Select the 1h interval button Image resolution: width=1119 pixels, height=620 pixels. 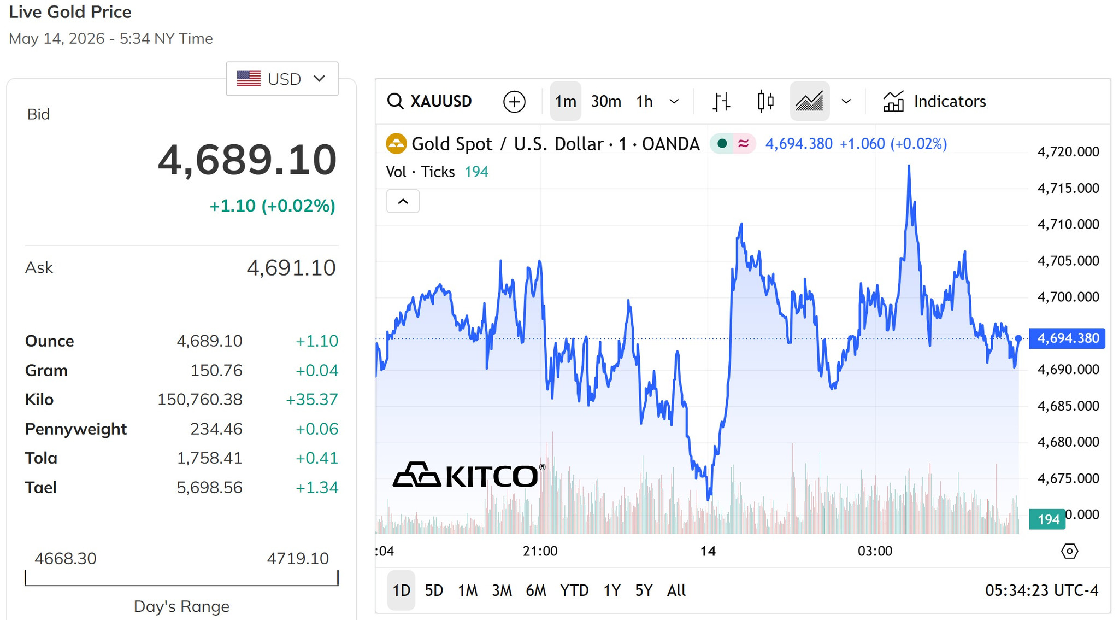point(645,102)
